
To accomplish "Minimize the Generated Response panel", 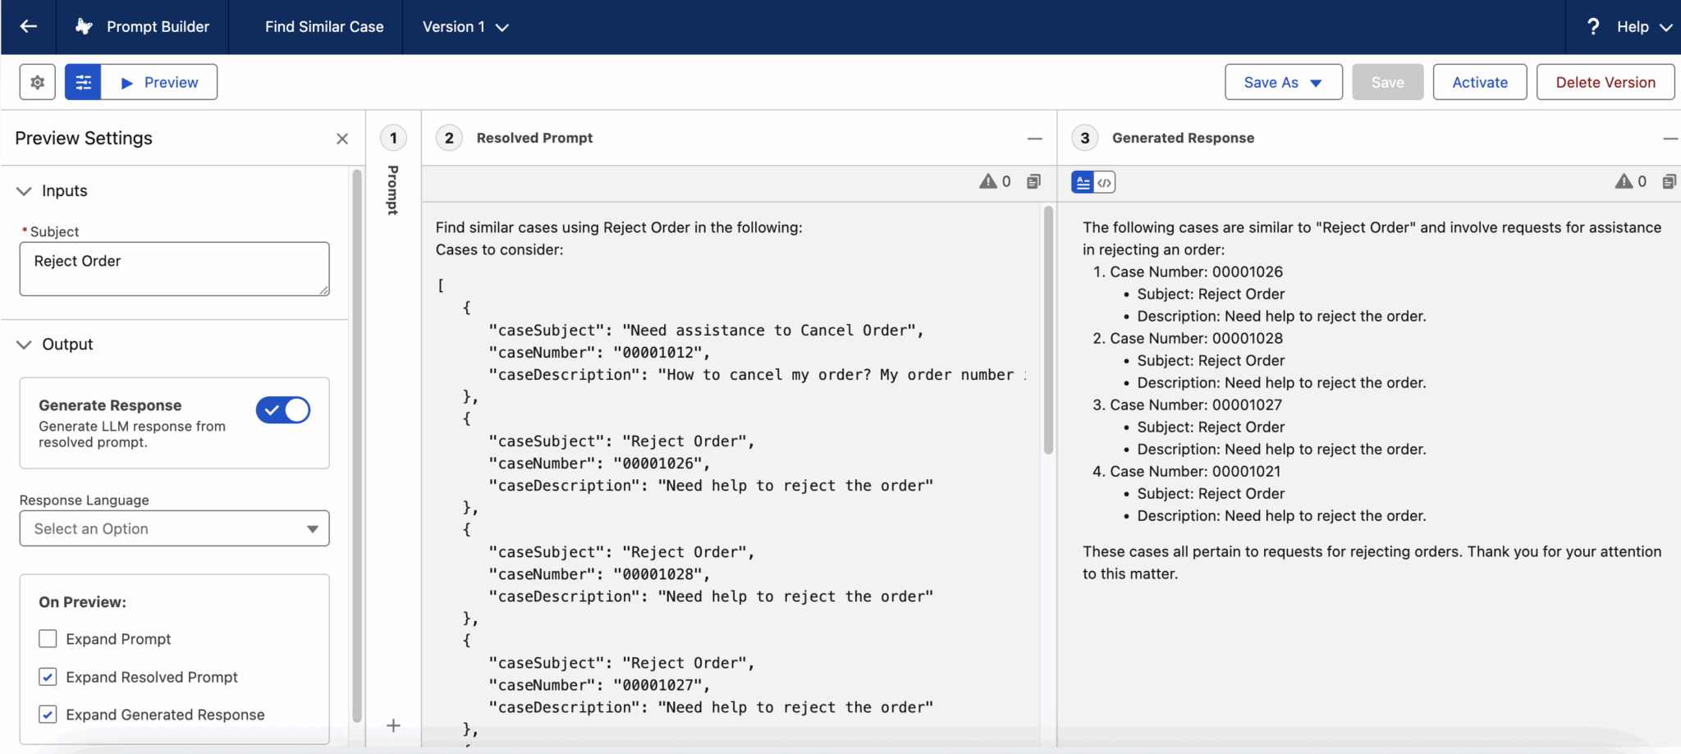I will tap(1670, 139).
